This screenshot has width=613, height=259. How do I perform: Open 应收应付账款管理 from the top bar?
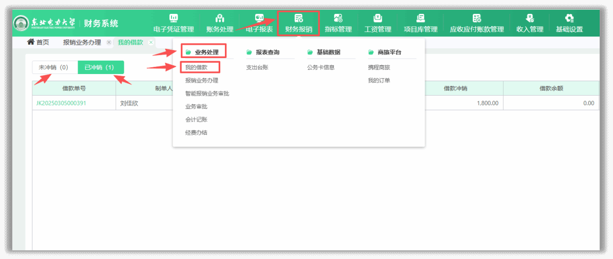pos(476,18)
